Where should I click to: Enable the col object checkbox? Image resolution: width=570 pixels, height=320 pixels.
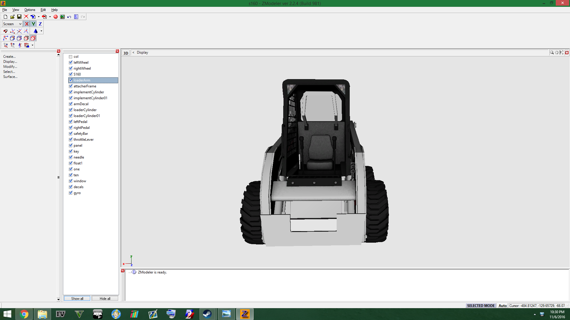[x=71, y=57]
